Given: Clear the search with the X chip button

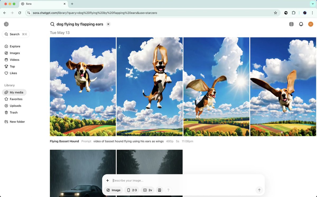Looking at the screenshot, I should tap(108, 24).
